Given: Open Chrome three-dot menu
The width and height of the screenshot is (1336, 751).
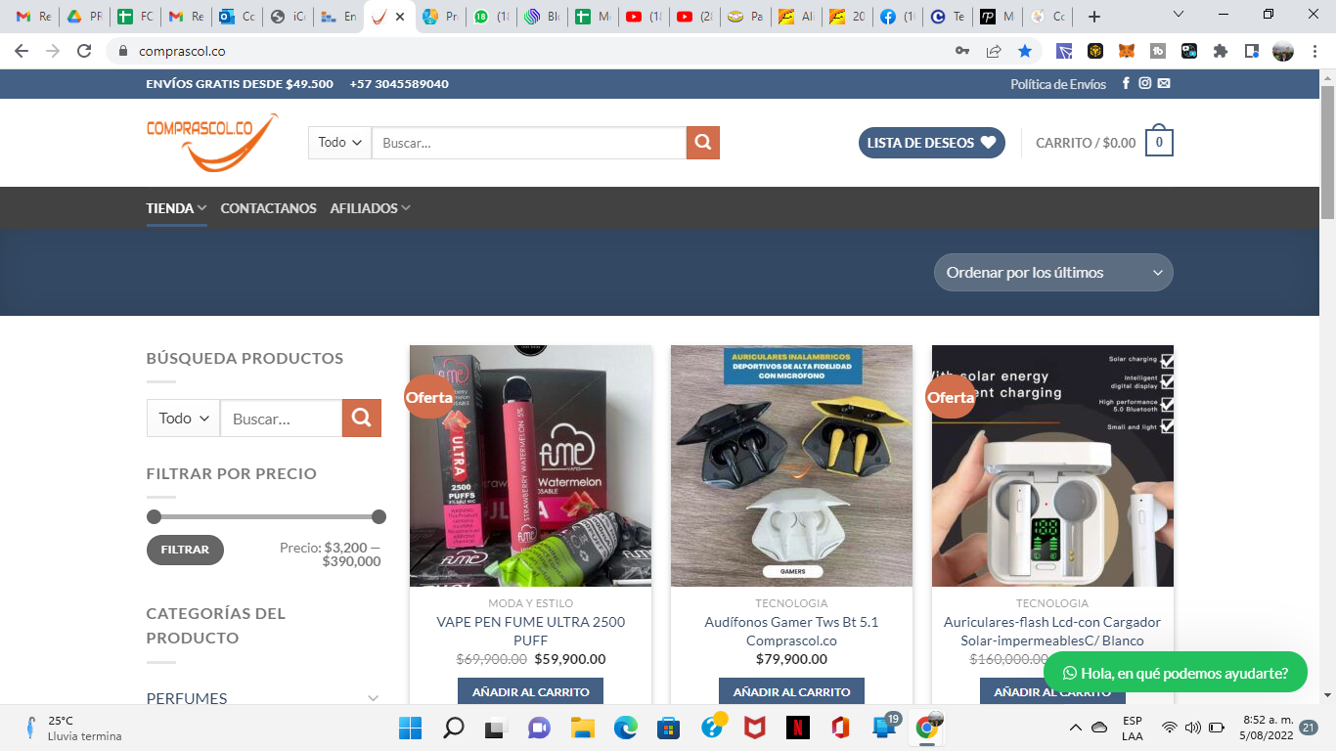Looking at the screenshot, I should click(x=1316, y=51).
